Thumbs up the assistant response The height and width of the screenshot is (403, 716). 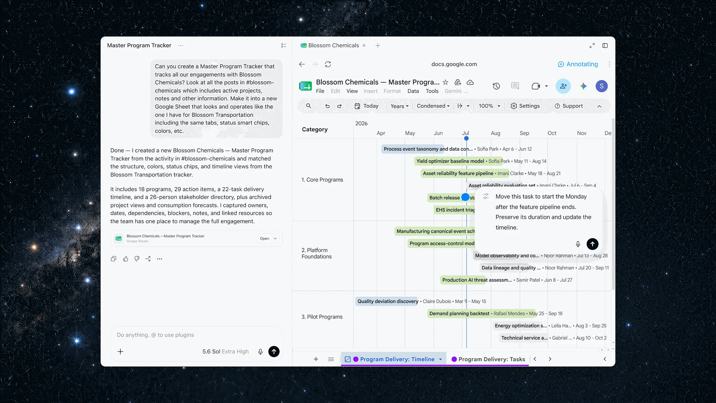126,259
